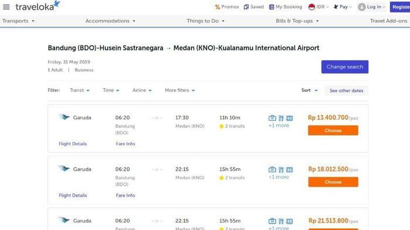The height and width of the screenshot is (230, 410).
Task: Click the price Rp 21.513.800
Action: click(x=329, y=221)
